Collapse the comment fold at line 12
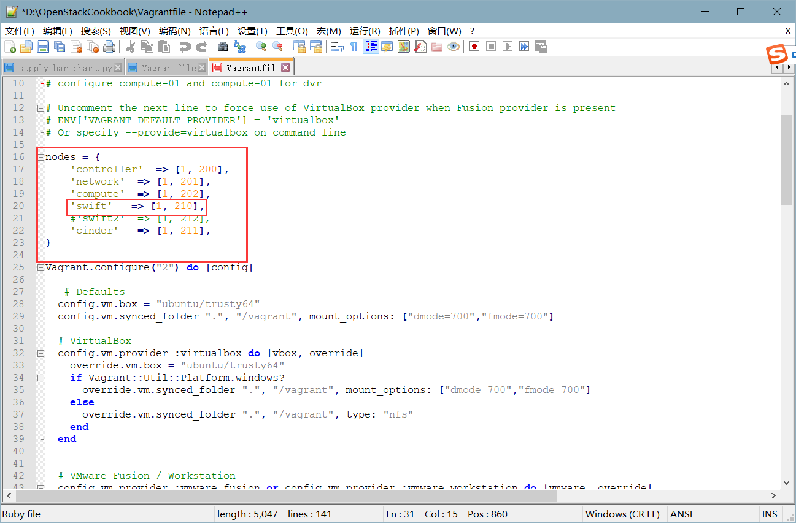 coord(41,108)
